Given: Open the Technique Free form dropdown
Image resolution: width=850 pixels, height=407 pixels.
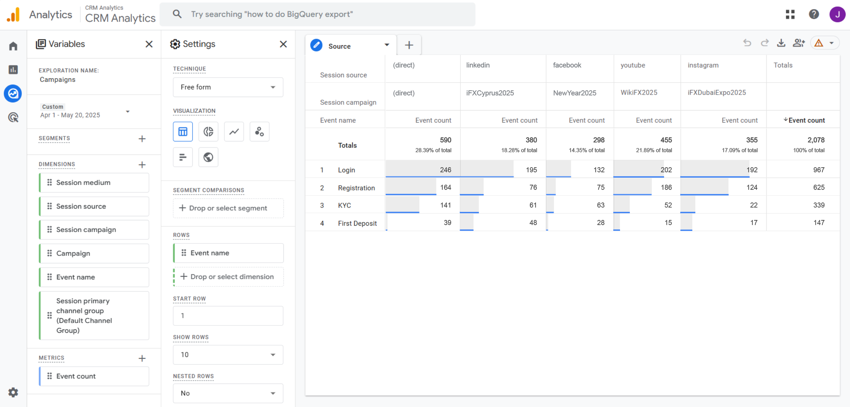Looking at the screenshot, I should (x=228, y=87).
